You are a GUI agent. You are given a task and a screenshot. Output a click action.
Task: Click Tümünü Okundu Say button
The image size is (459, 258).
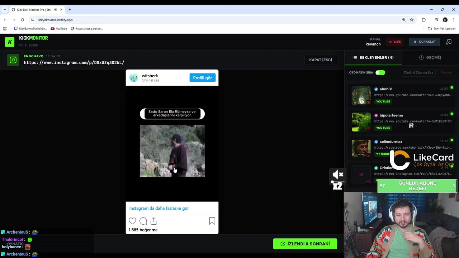click(x=418, y=73)
